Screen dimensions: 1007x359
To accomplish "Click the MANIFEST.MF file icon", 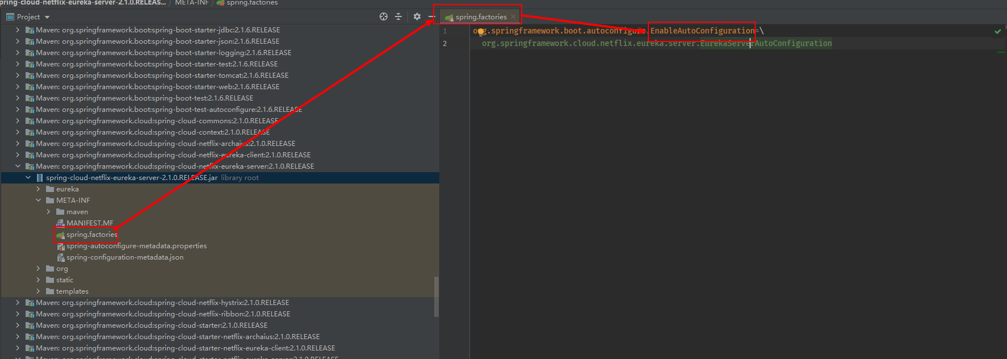I will point(60,223).
